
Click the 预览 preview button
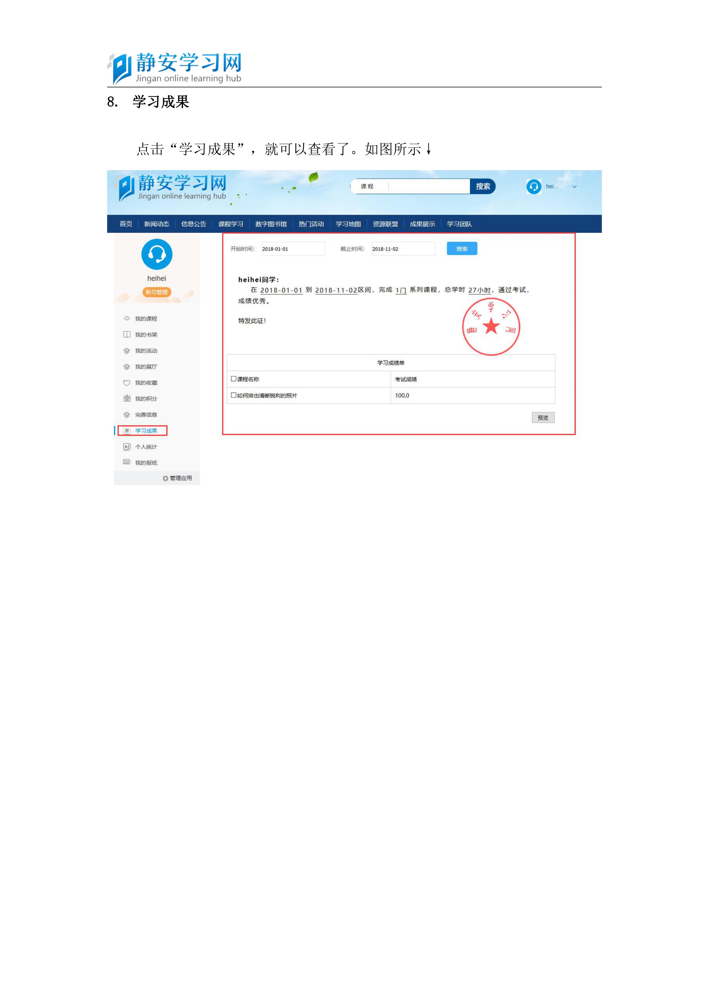pos(543,418)
